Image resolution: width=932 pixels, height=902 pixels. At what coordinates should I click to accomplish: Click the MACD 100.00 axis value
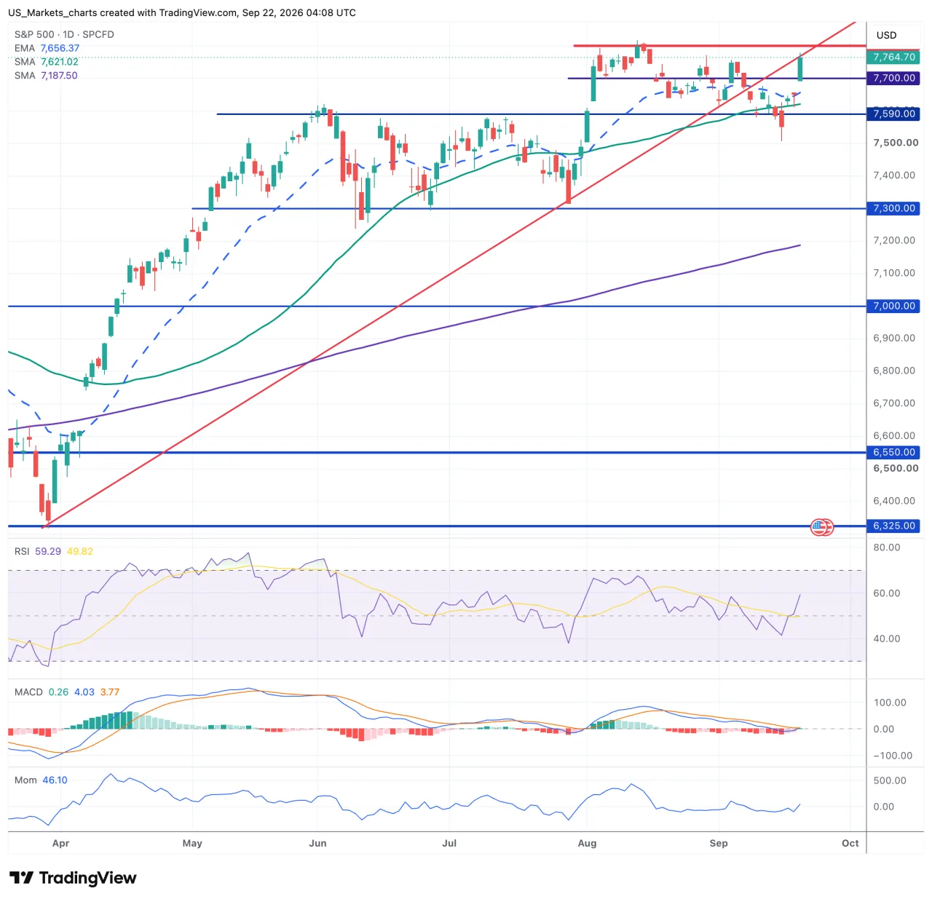click(890, 703)
